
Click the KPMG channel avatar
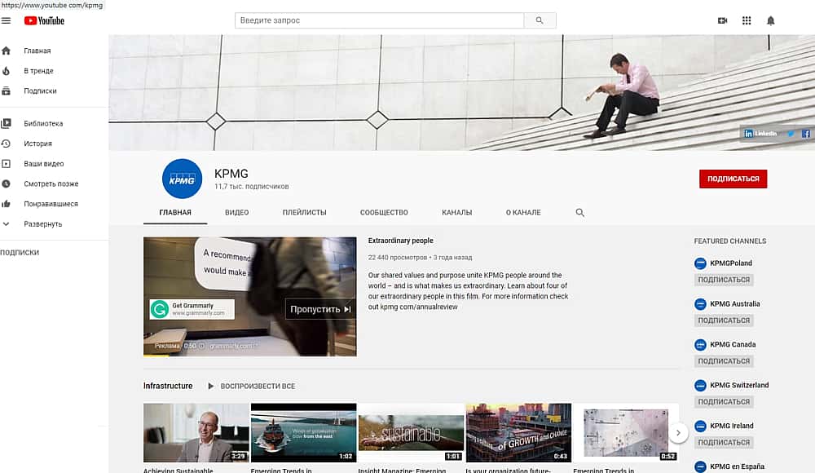[x=183, y=179]
